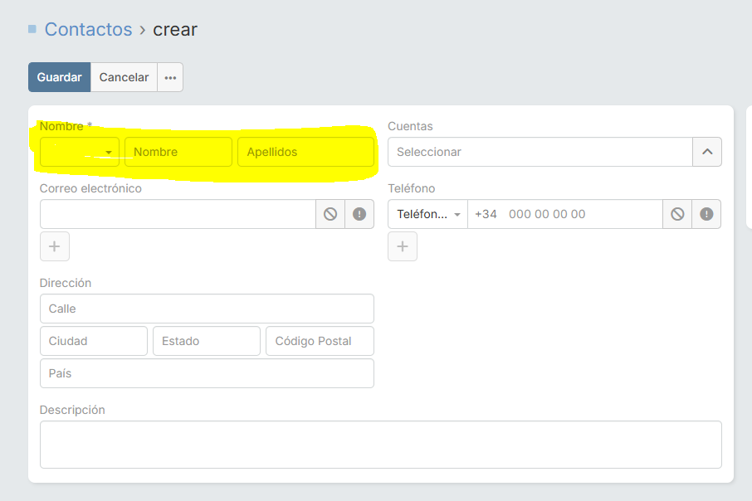Focus the Descripción text area
The height and width of the screenshot is (501, 752).
click(x=380, y=445)
